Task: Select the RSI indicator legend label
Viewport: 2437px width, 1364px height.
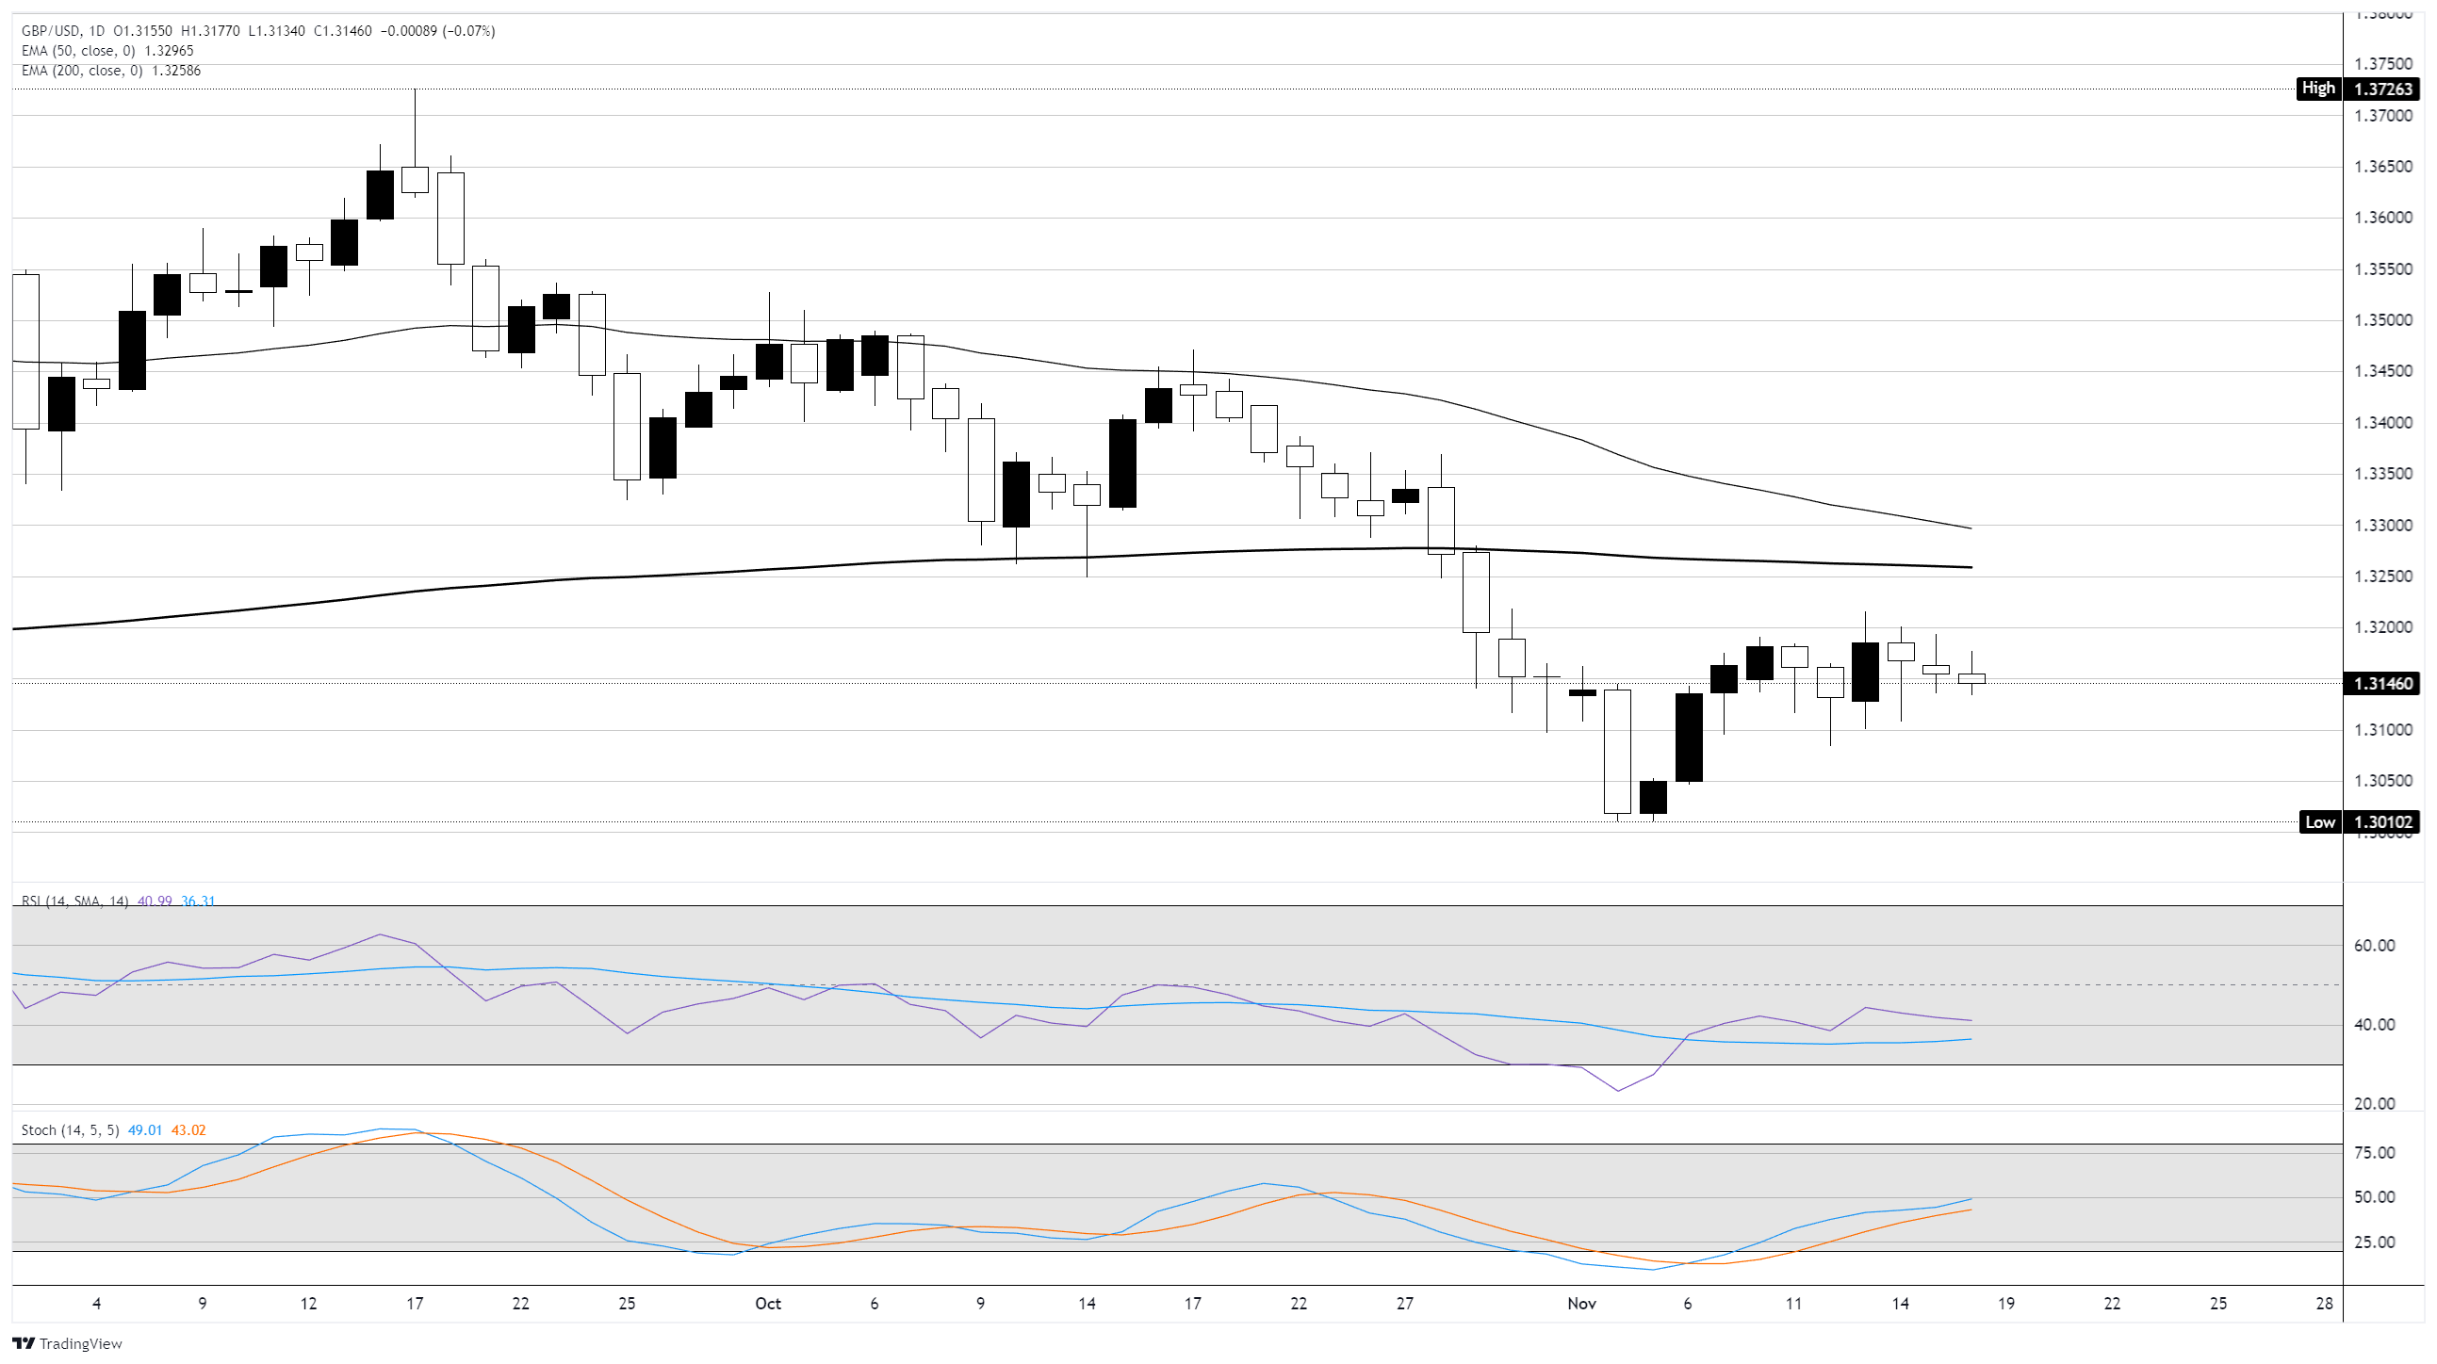Action: (74, 901)
